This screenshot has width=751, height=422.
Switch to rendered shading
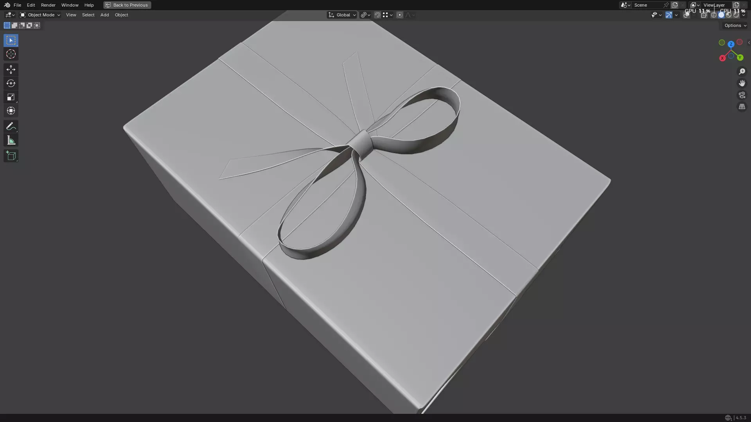pyautogui.click(x=736, y=15)
